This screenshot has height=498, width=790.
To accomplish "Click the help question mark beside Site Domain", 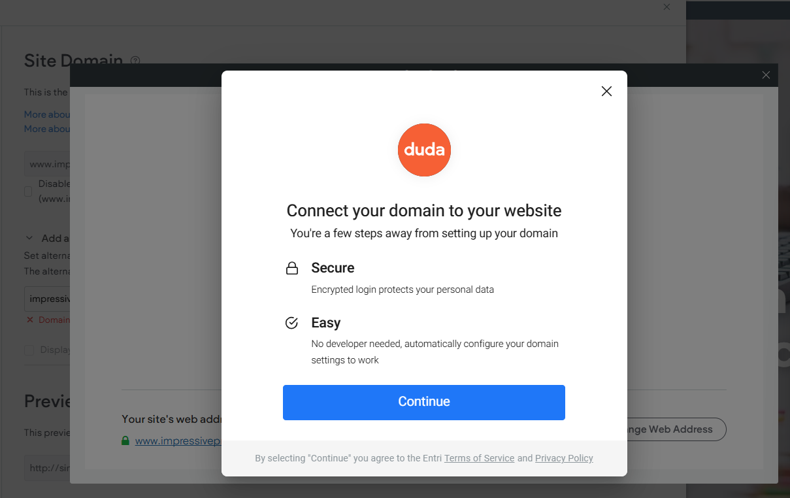I will pos(135,61).
